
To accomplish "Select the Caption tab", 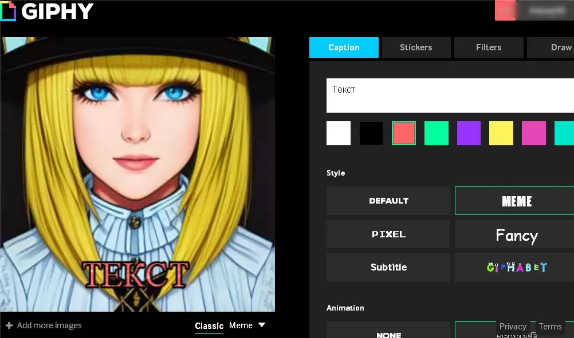I will (344, 47).
